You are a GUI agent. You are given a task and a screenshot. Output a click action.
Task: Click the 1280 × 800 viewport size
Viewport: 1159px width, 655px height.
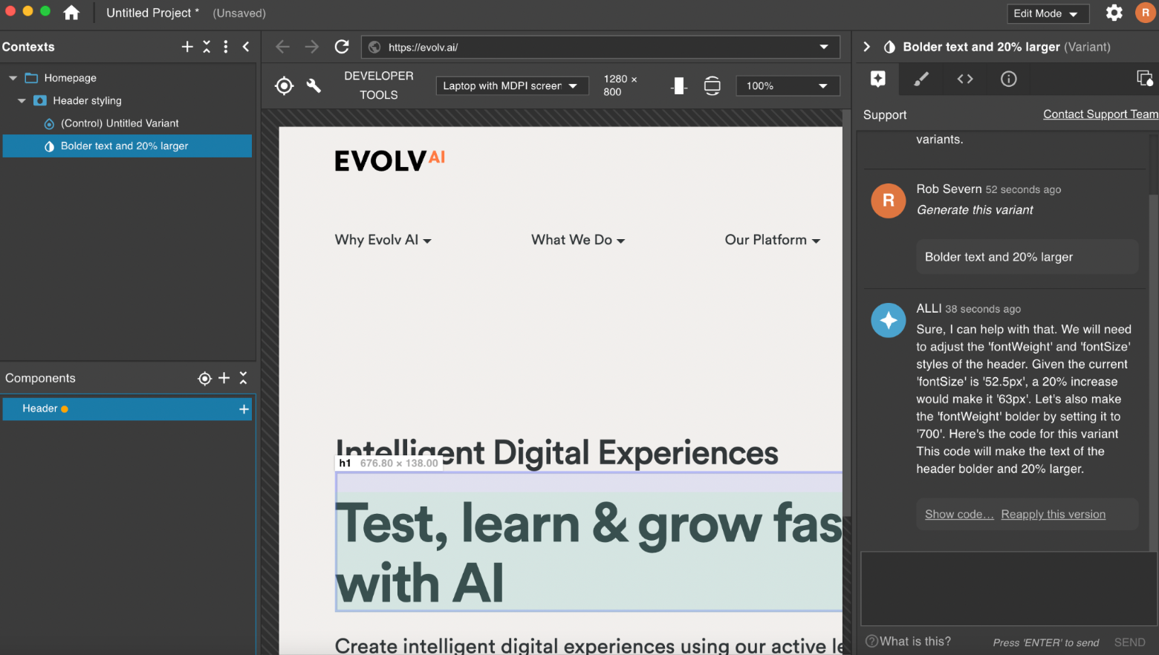[x=620, y=85]
